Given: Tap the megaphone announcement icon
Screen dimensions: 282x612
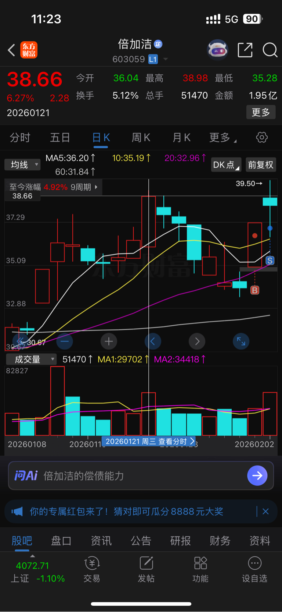Looking at the screenshot, I should point(17,512).
